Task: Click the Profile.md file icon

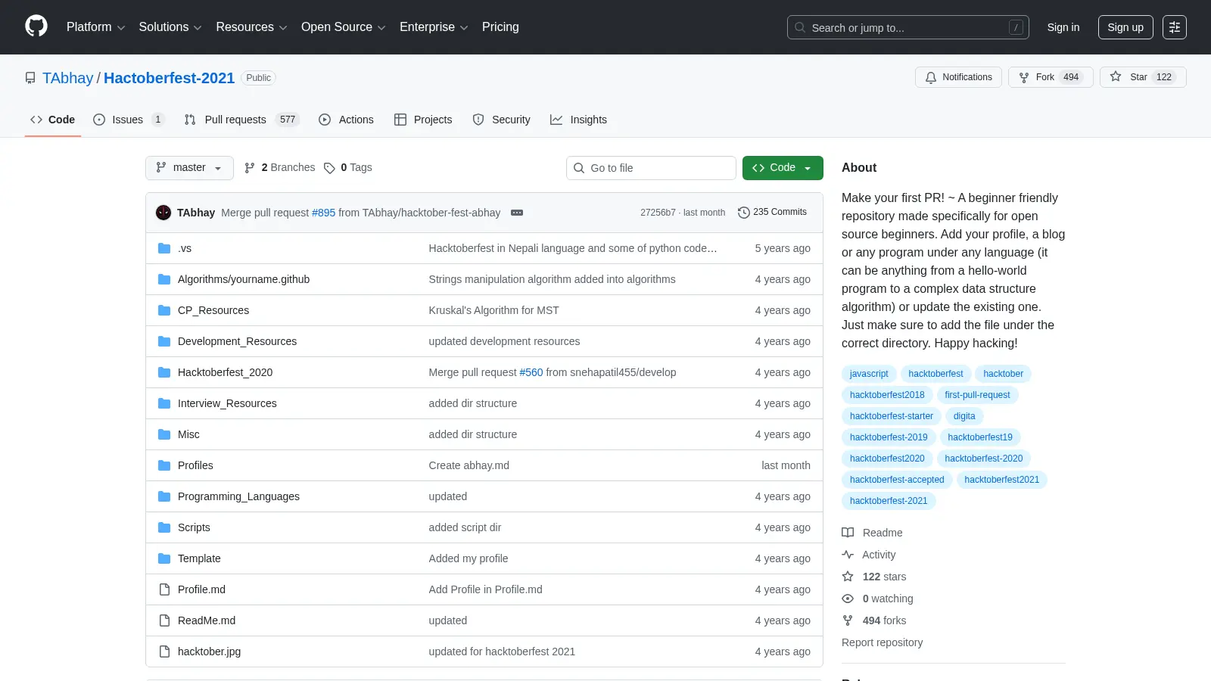Action: pyautogui.click(x=164, y=589)
